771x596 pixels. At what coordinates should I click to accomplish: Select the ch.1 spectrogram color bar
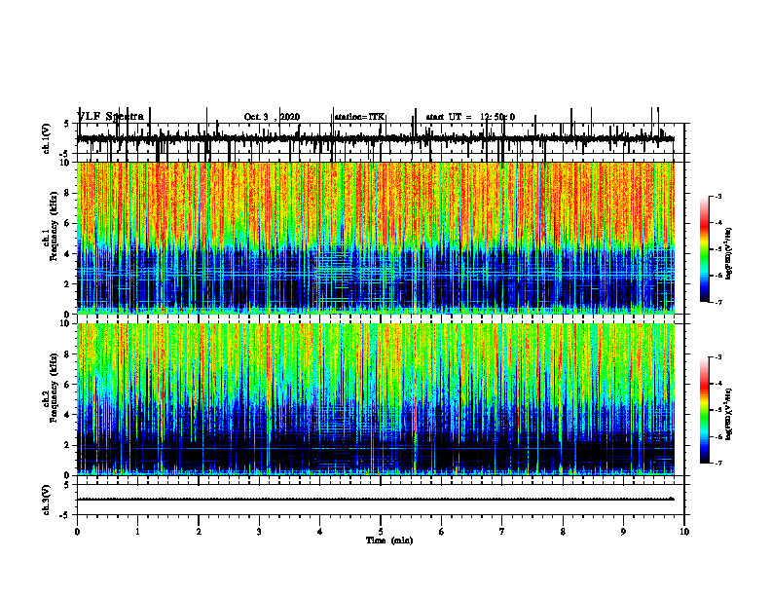click(704, 249)
